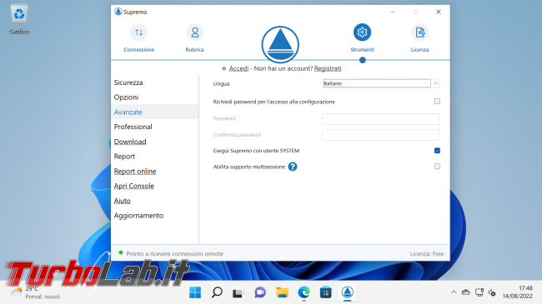The image size is (542, 304).
Task: Focus the Conferma password field
Action: [381, 135]
